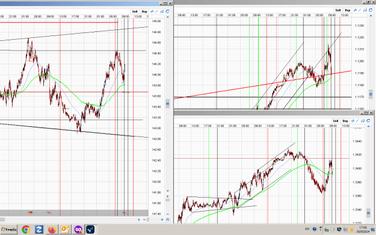376x235 pixels.
Task: Click the left chart horizontal scrollbar thumb
Action: pos(2,219)
